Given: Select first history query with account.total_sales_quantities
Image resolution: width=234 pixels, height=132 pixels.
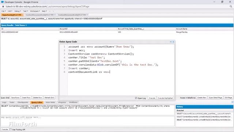Looking at the screenshot, I should (204, 114).
